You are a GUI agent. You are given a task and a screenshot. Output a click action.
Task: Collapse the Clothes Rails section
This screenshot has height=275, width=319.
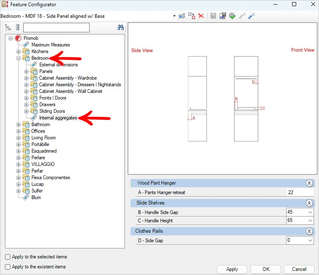[309, 231]
